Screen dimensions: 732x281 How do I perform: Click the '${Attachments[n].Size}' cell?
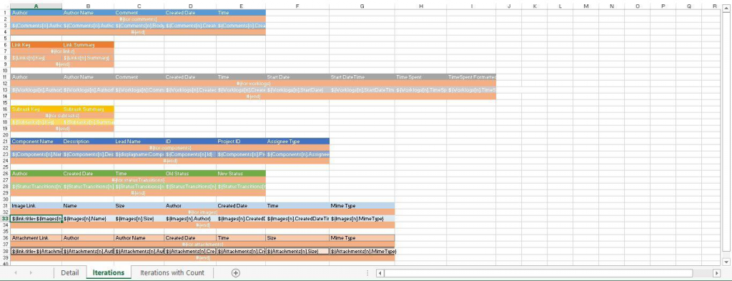297,251
